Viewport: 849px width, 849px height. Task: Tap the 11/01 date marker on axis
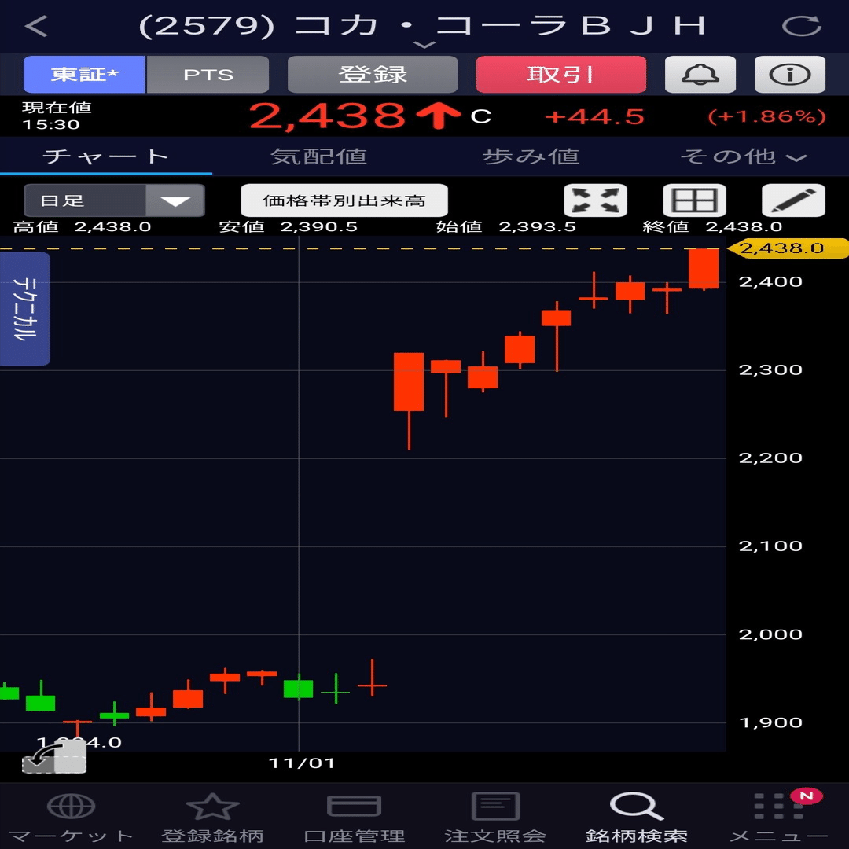pyautogui.click(x=302, y=763)
